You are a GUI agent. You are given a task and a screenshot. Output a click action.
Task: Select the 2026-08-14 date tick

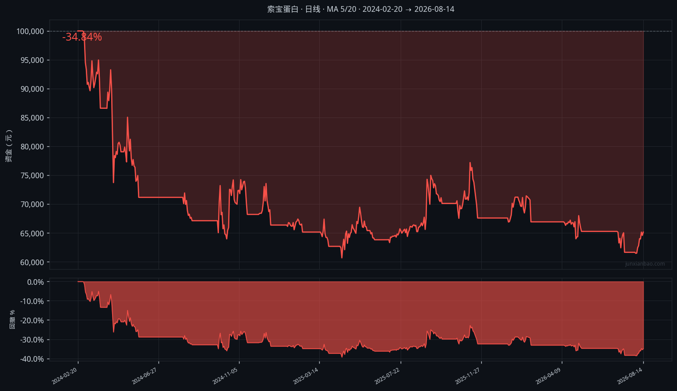(630, 376)
